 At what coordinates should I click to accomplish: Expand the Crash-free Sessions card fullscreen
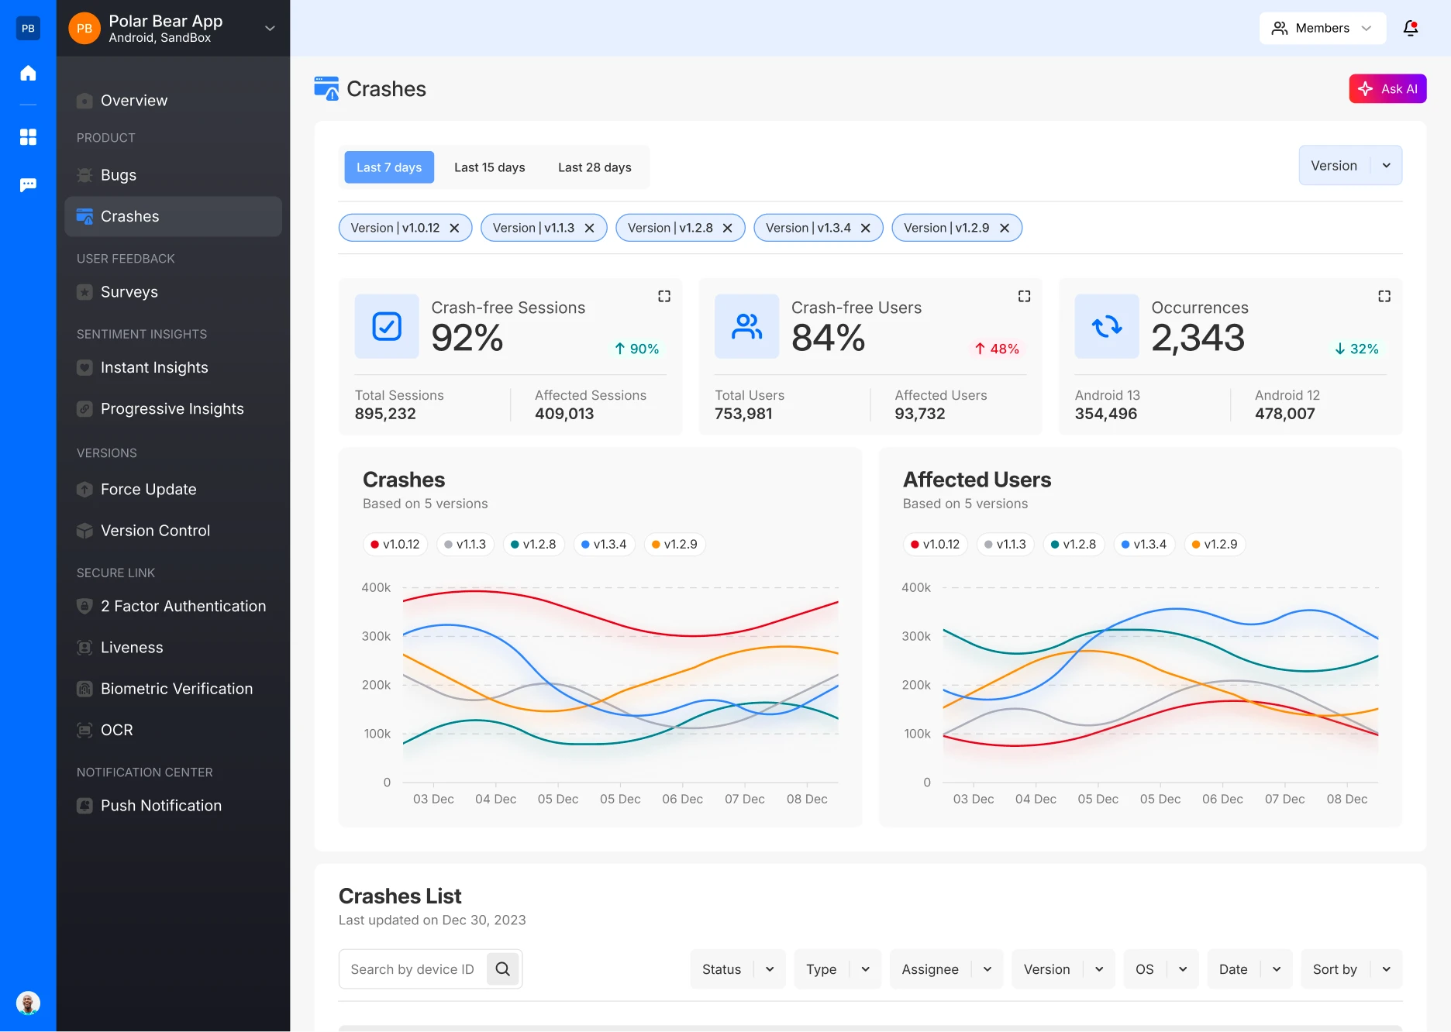pyautogui.click(x=663, y=296)
